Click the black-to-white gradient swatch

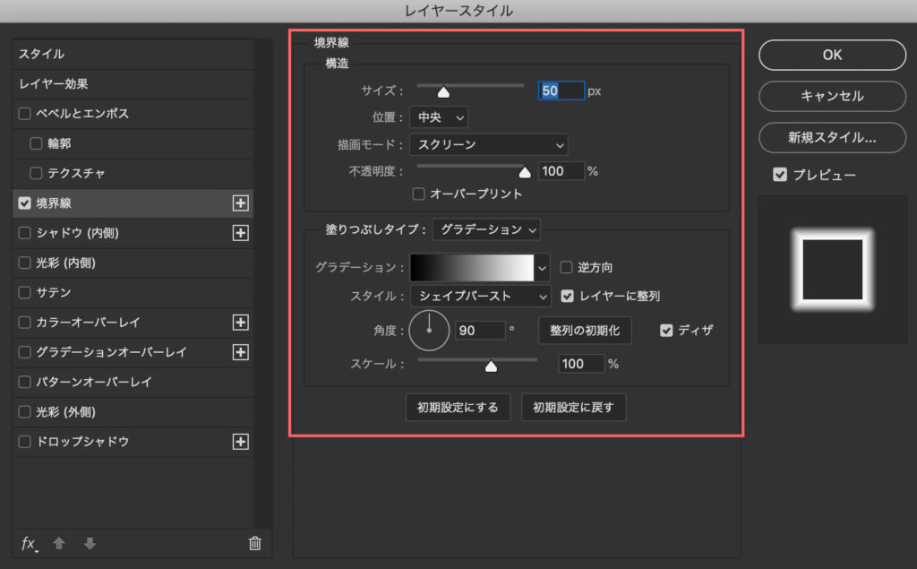click(472, 268)
